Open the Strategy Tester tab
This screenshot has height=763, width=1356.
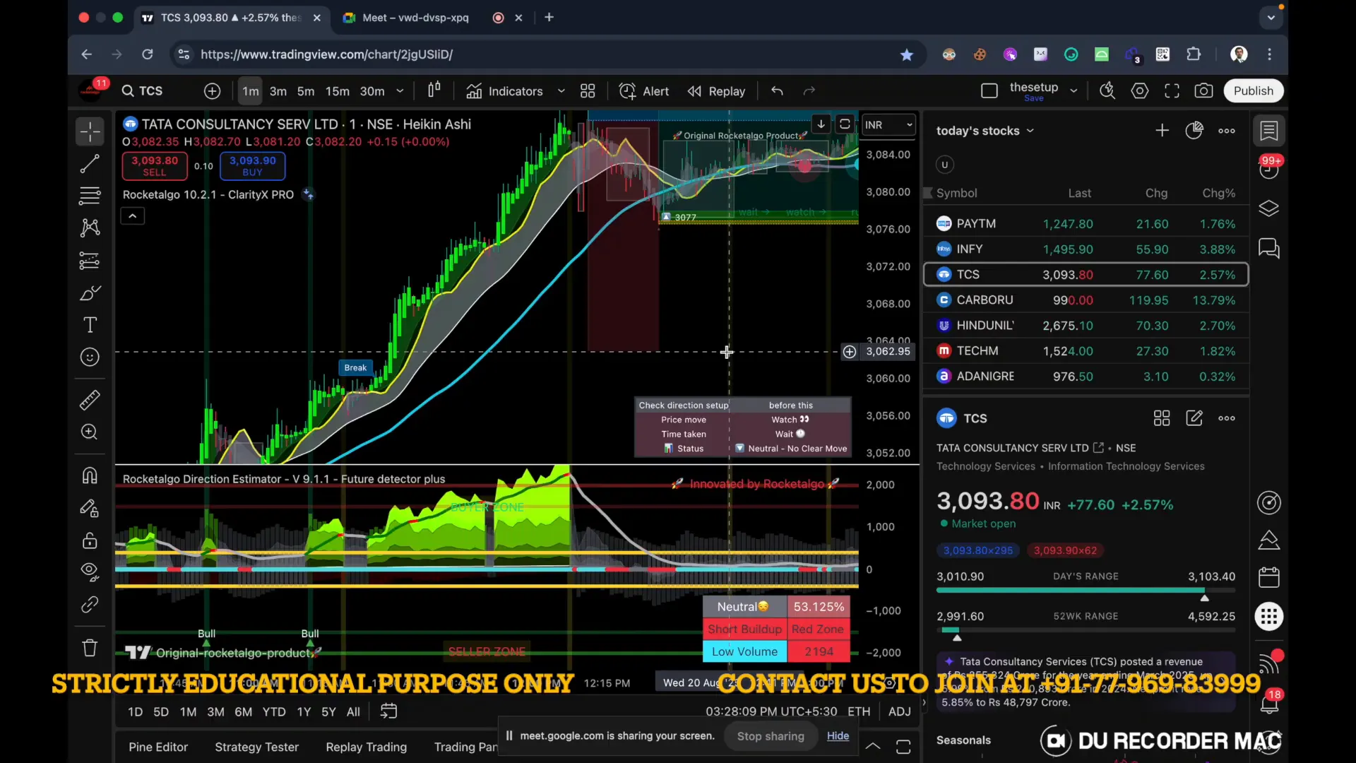pyautogui.click(x=256, y=747)
